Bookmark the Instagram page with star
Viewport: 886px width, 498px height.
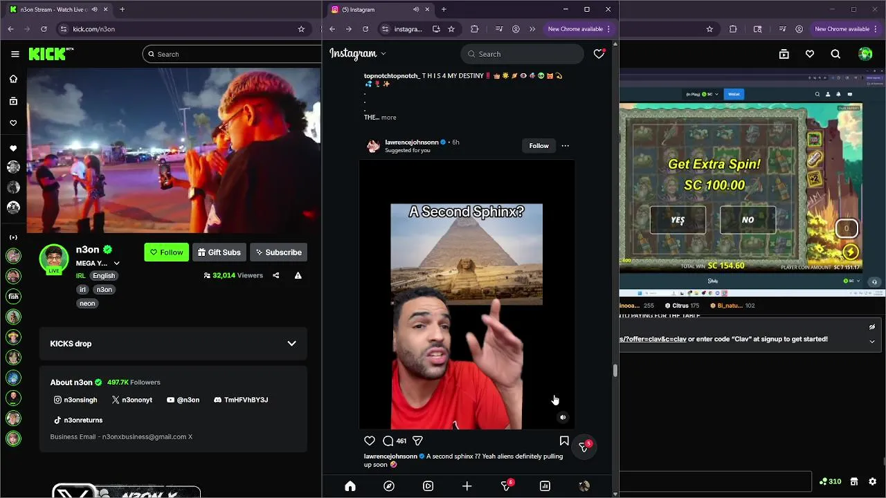(x=451, y=29)
